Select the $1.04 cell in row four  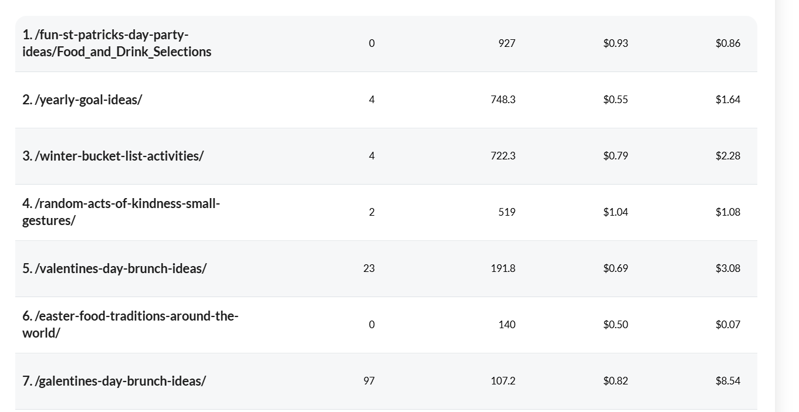point(615,212)
